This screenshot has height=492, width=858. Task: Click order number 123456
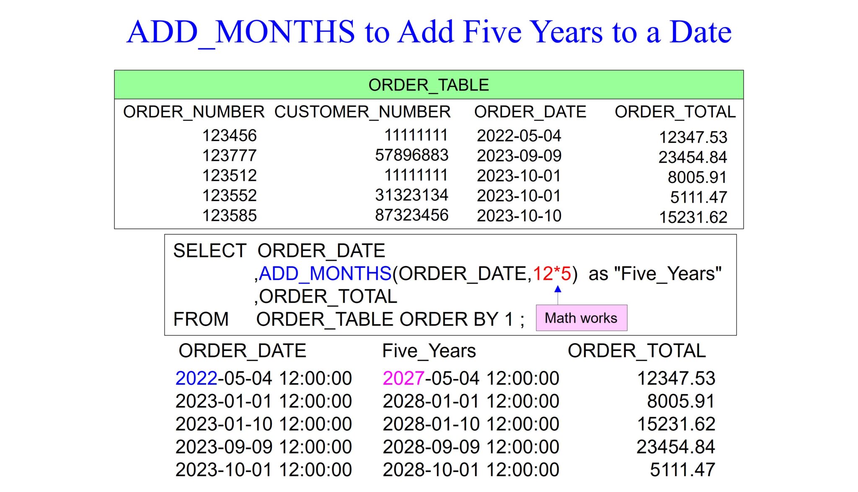tap(229, 136)
